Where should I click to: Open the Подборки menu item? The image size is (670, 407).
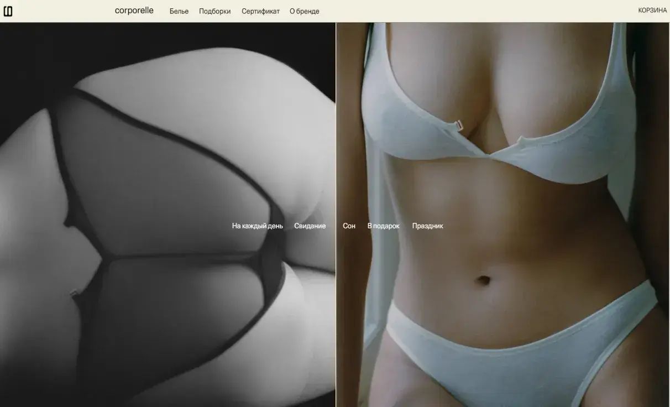214,11
